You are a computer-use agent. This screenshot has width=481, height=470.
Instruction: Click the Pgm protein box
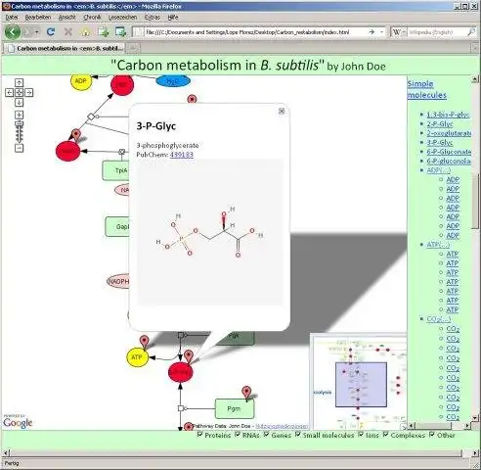(x=235, y=408)
